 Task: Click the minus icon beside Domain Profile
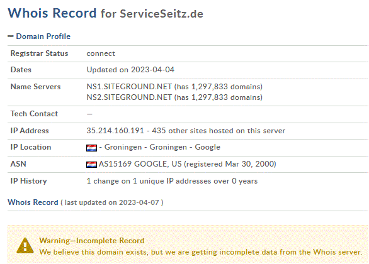tap(11, 36)
